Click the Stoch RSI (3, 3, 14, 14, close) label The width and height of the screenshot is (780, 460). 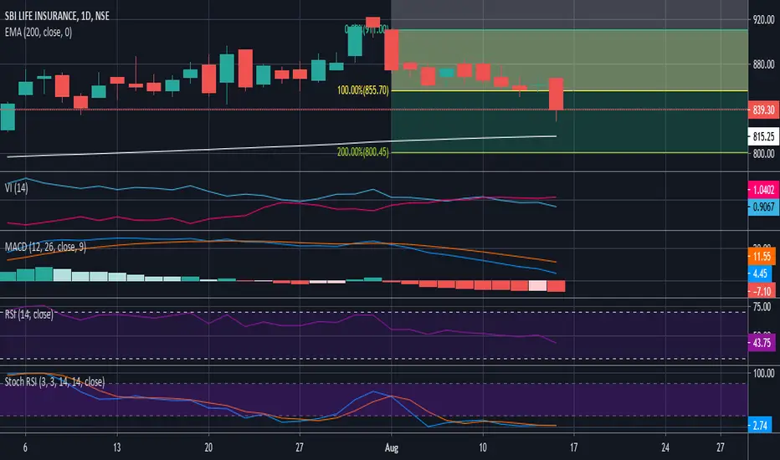[54, 382]
